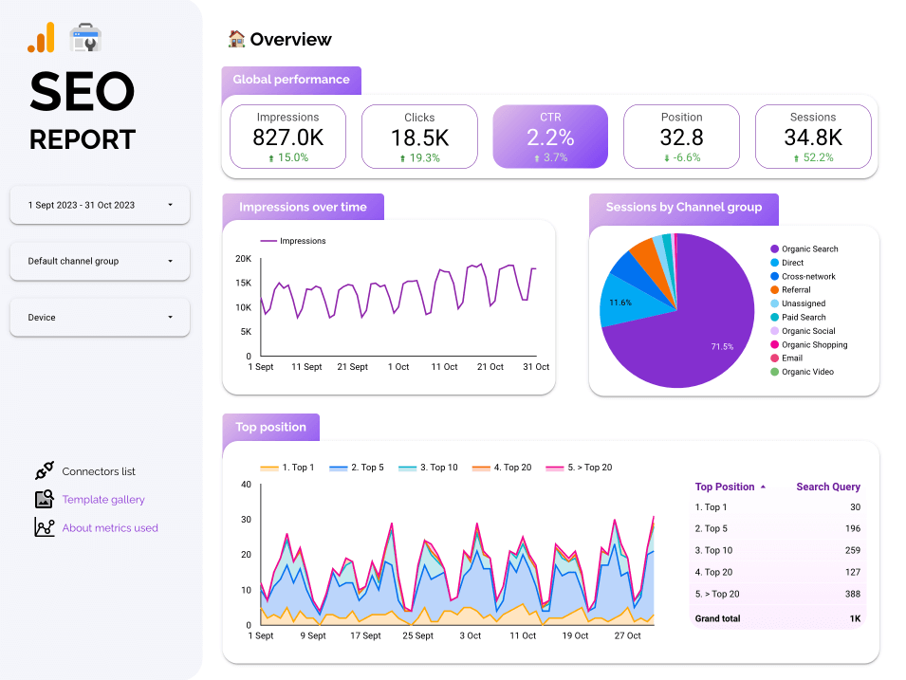Toggle Organic Search legend item
906x680 pixels.
pyautogui.click(x=809, y=249)
